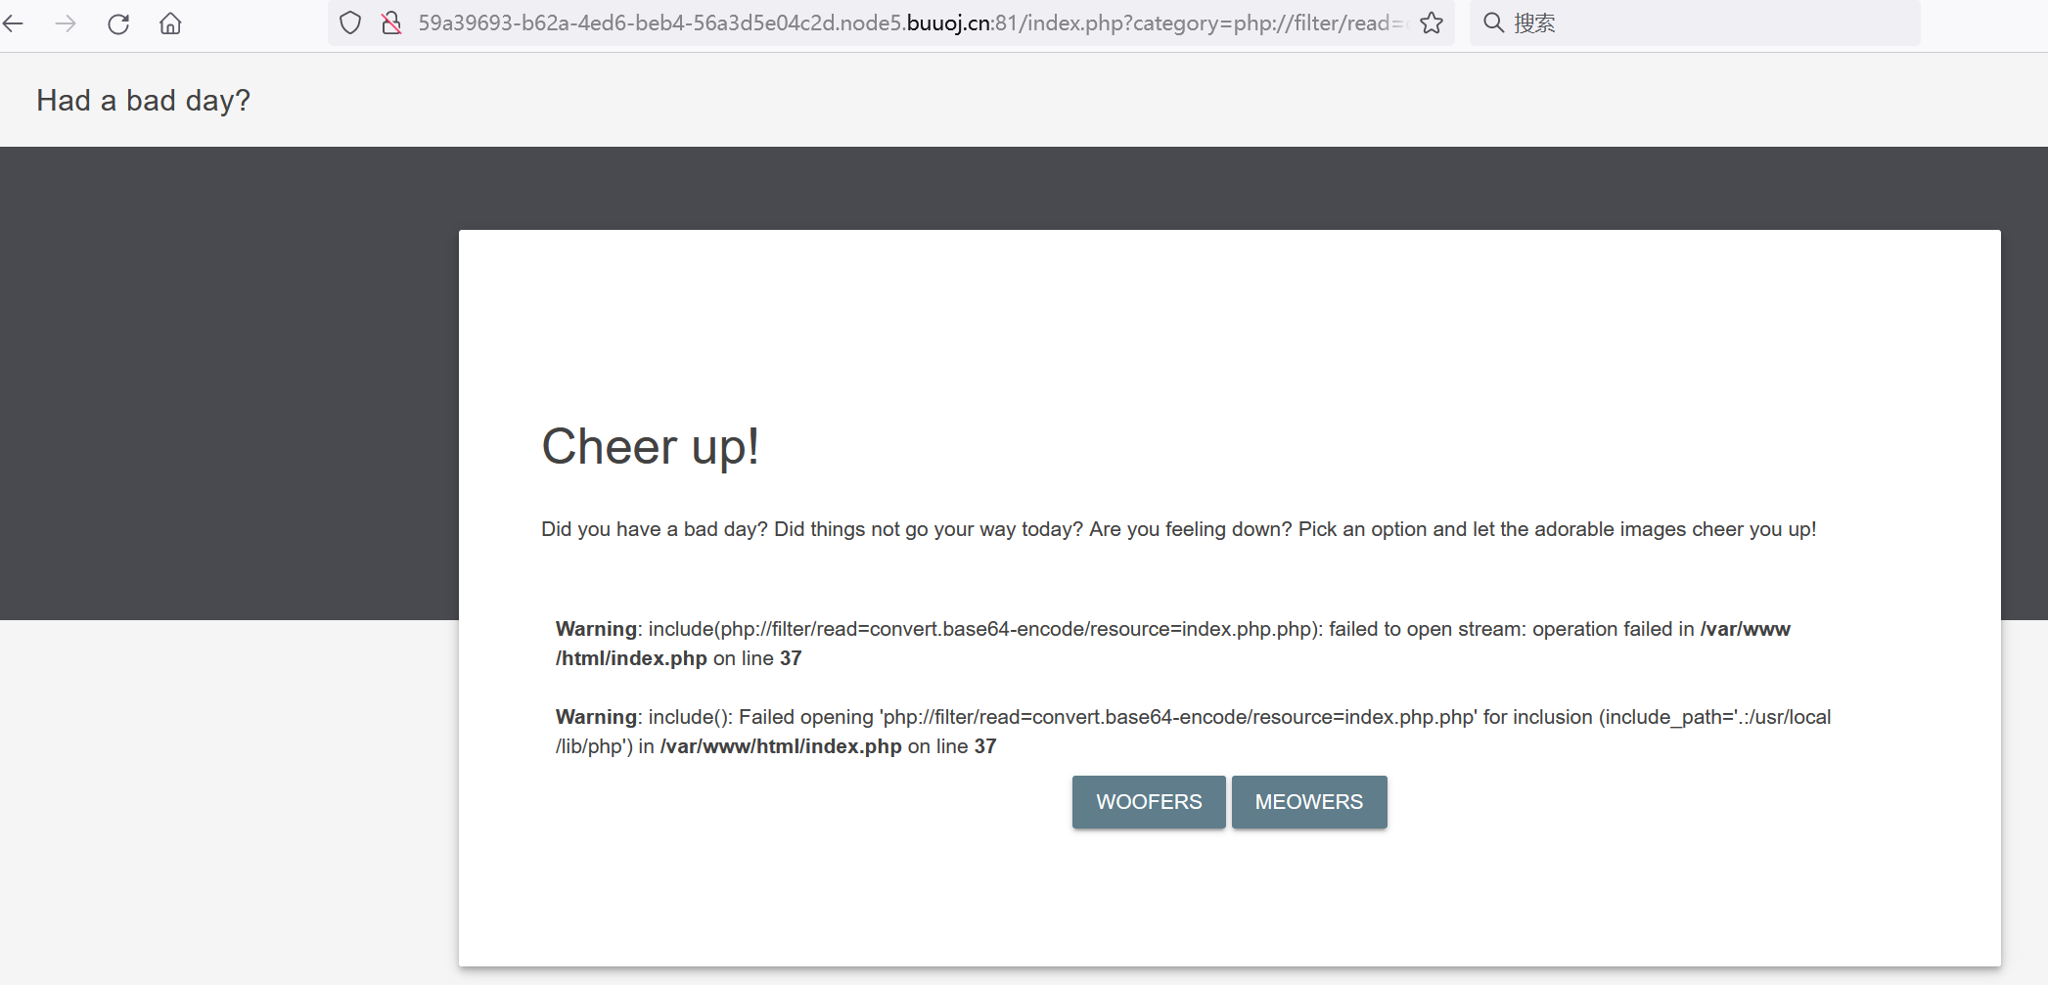Click the first Warning about failed to open stream

(x=1173, y=644)
